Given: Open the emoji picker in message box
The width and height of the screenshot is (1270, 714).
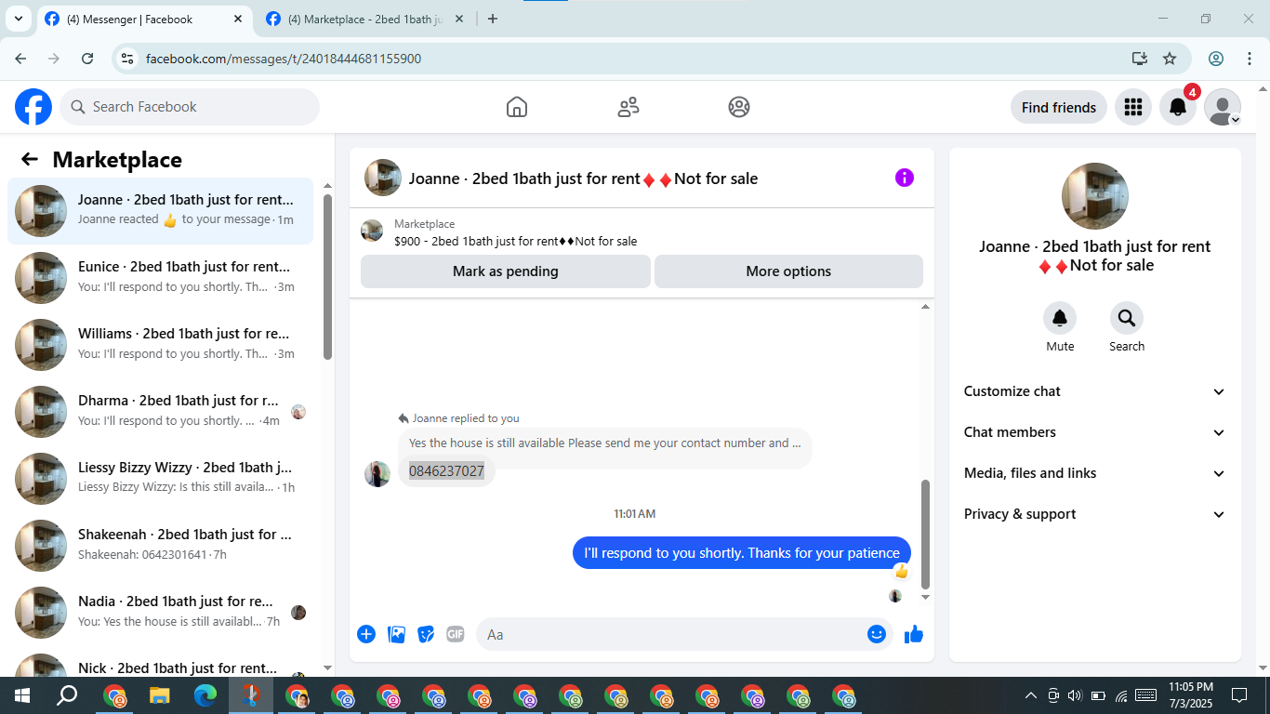Looking at the screenshot, I should pos(877,634).
